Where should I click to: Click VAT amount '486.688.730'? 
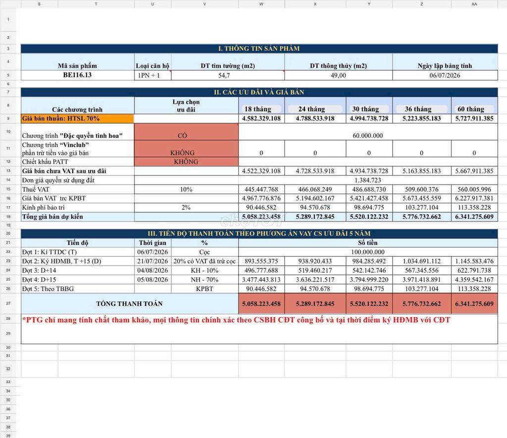tap(369, 190)
